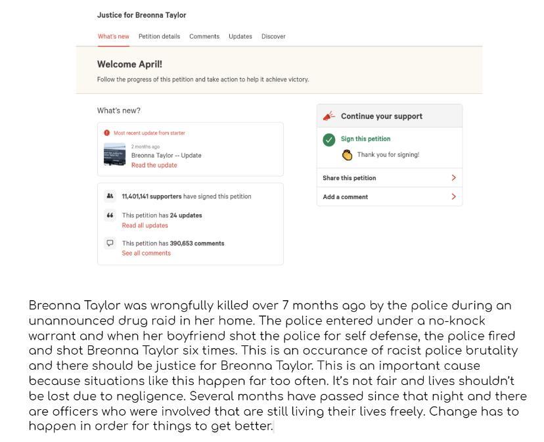544x442 pixels.
Task: Expand the Share this petition chevron
Action: click(x=453, y=178)
